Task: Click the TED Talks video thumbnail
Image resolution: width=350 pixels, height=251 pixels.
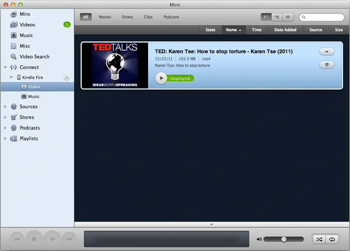Action: [x=115, y=65]
